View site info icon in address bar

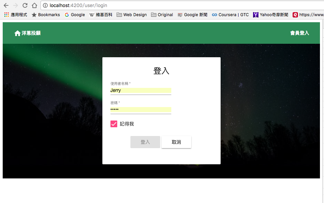(45, 5)
